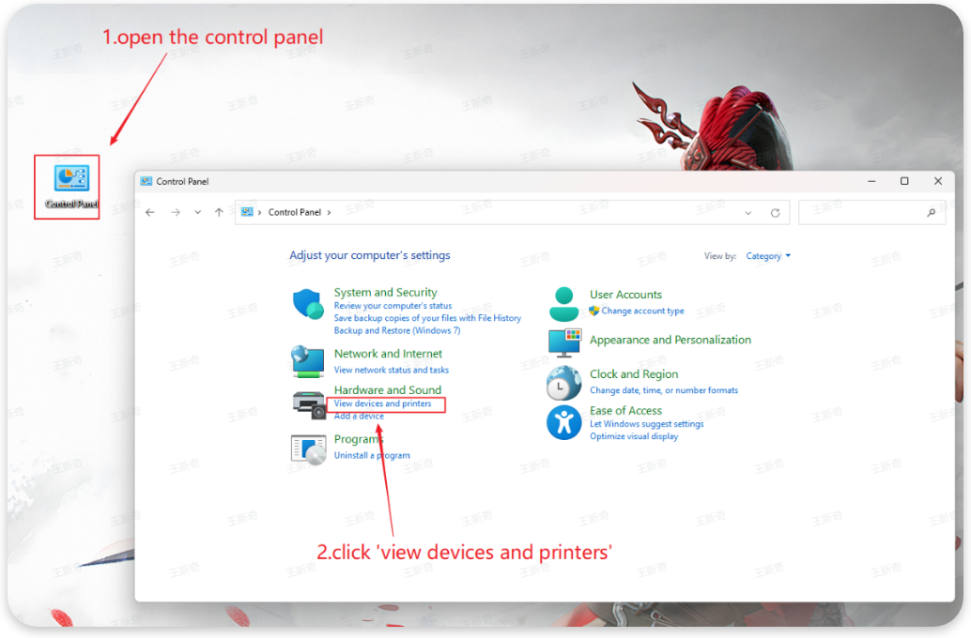Click Optimize visual display link

click(x=634, y=436)
